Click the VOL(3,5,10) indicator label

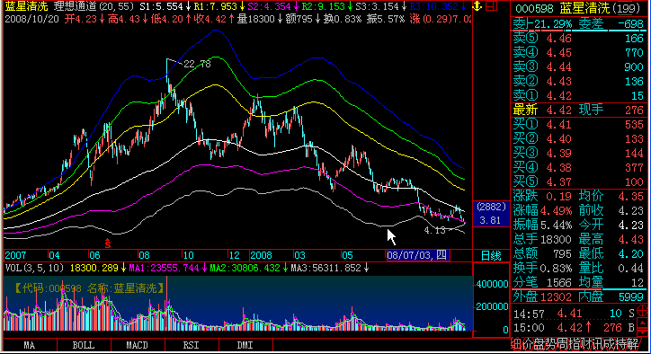pos(34,268)
